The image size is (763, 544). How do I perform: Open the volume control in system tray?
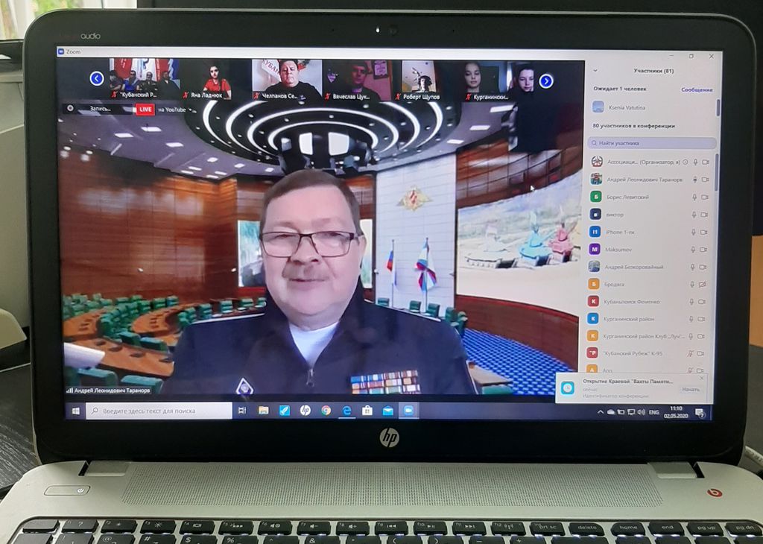point(642,412)
